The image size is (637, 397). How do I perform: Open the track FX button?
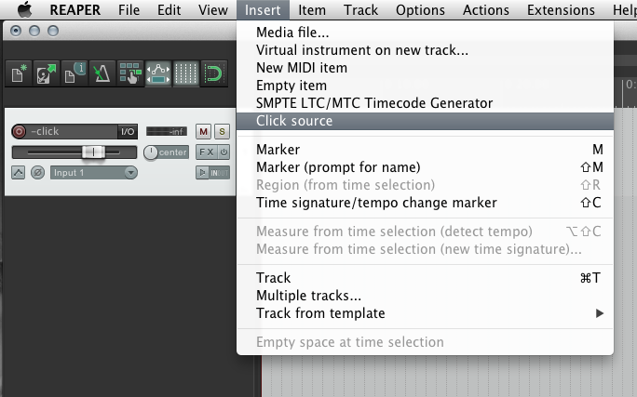pyautogui.click(x=207, y=152)
